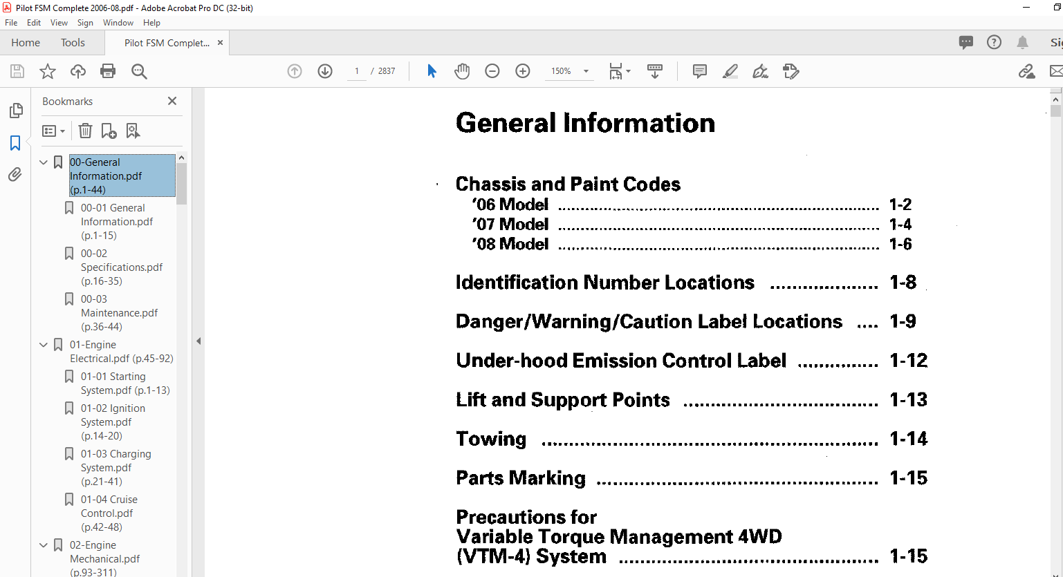Click the scrolling mode keyboard icon
The image size is (1063, 577).
coord(655,71)
